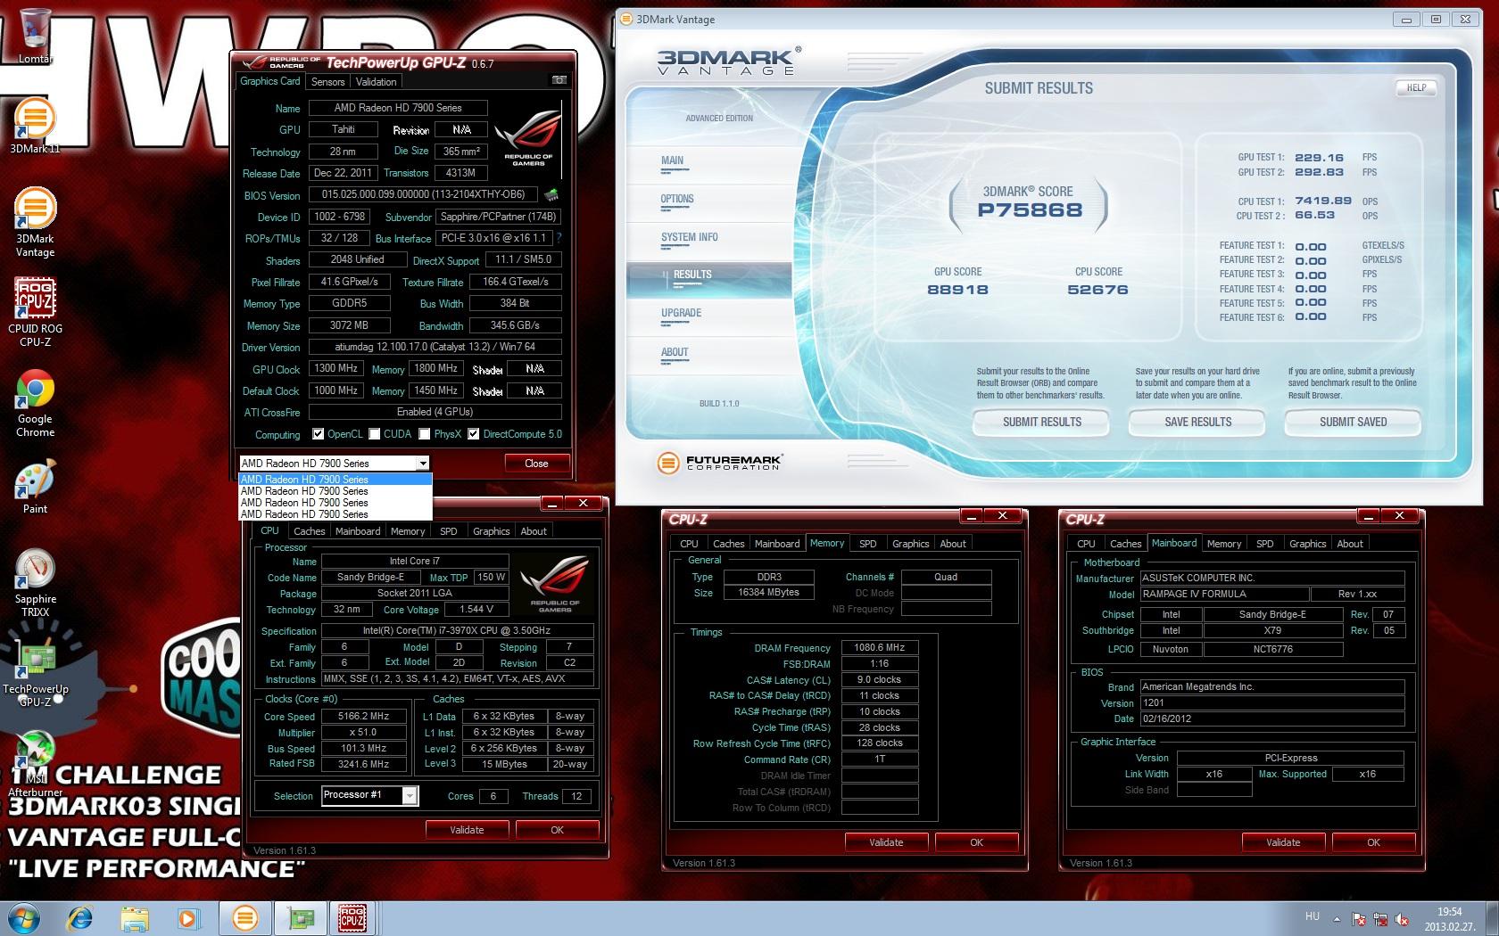The image size is (1499, 936).
Task: Open Google Chrome from the desktop
Action: click(x=35, y=403)
